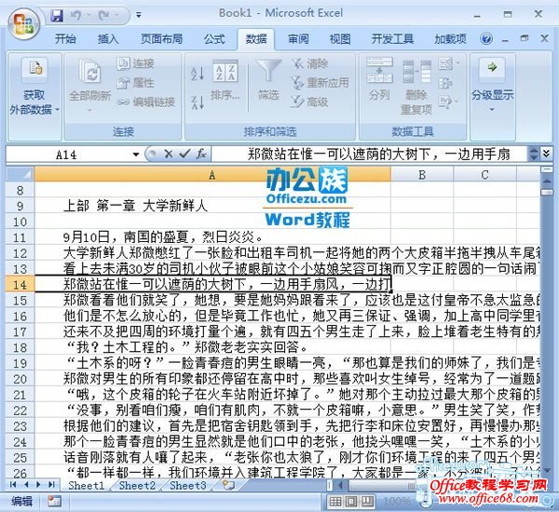Switch to Page Layout view icon
559x512 pixels.
point(351,502)
